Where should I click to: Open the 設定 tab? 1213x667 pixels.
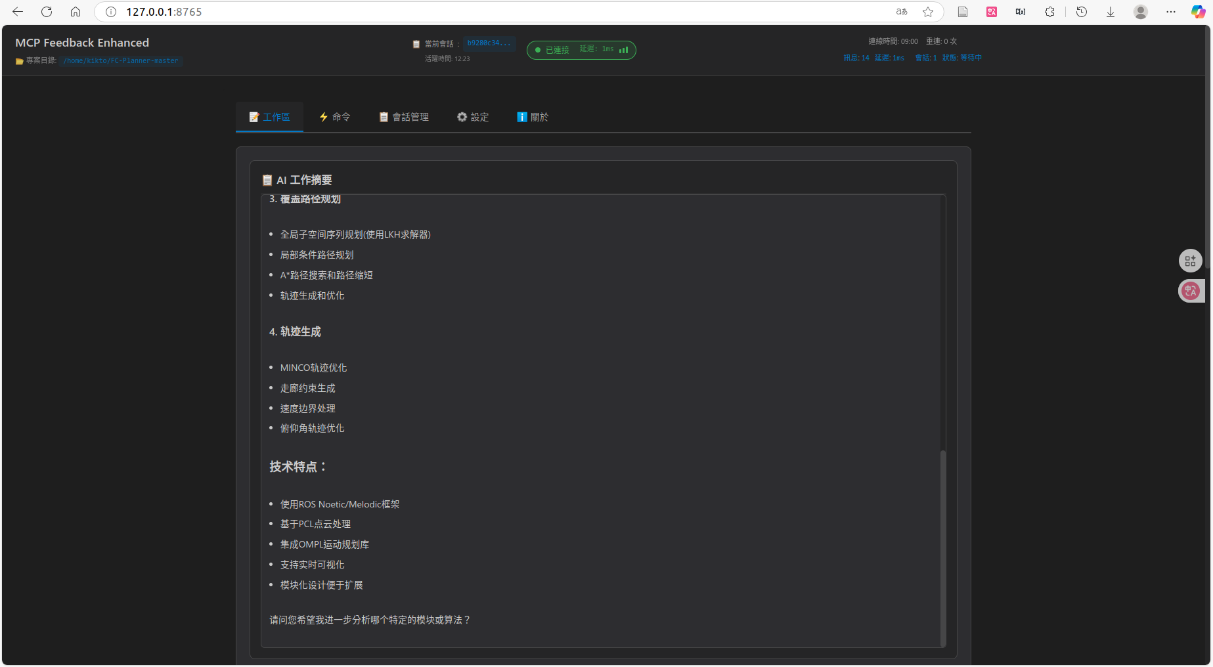coord(473,117)
